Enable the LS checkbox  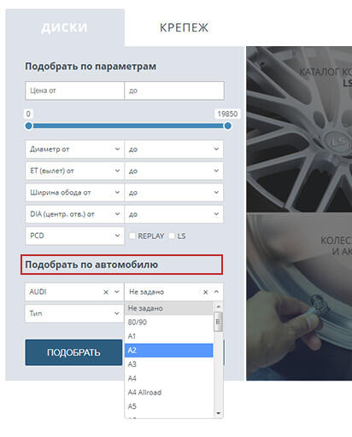click(172, 236)
